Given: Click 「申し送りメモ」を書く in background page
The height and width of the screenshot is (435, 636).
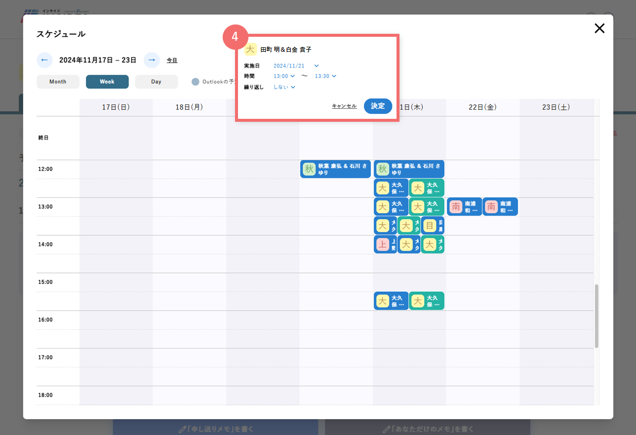Looking at the screenshot, I should point(215,428).
